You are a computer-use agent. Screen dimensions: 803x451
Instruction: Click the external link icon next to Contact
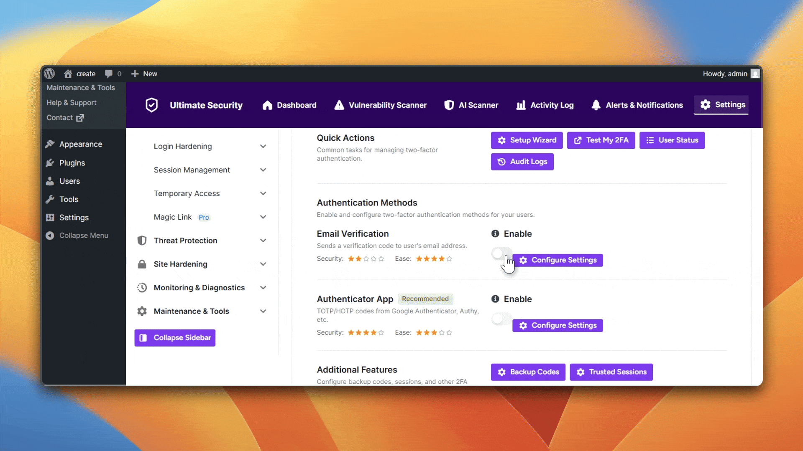point(80,118)
